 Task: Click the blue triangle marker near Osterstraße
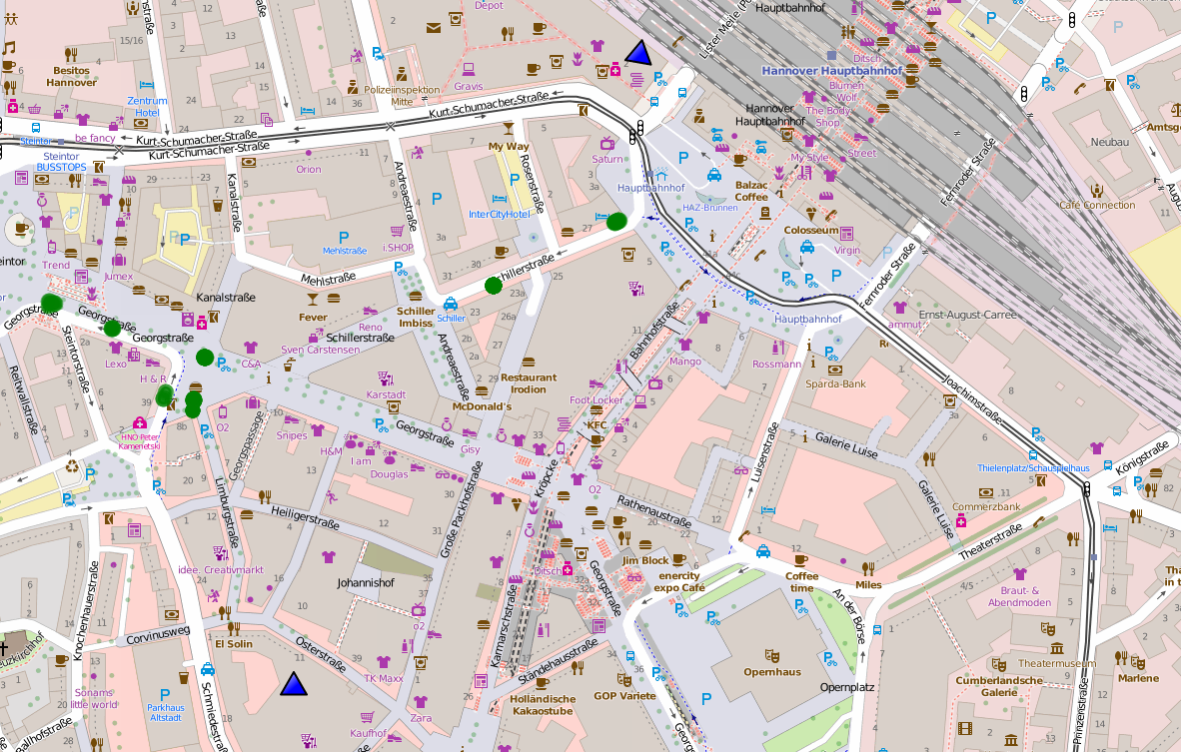click(x=294, y=683)
